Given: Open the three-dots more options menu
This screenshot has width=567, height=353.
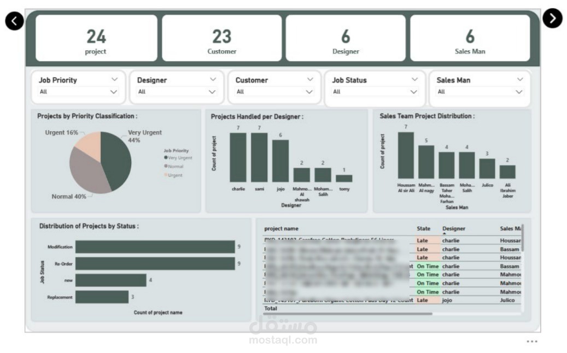Looking at the screenshot, I should click(532, 341).
